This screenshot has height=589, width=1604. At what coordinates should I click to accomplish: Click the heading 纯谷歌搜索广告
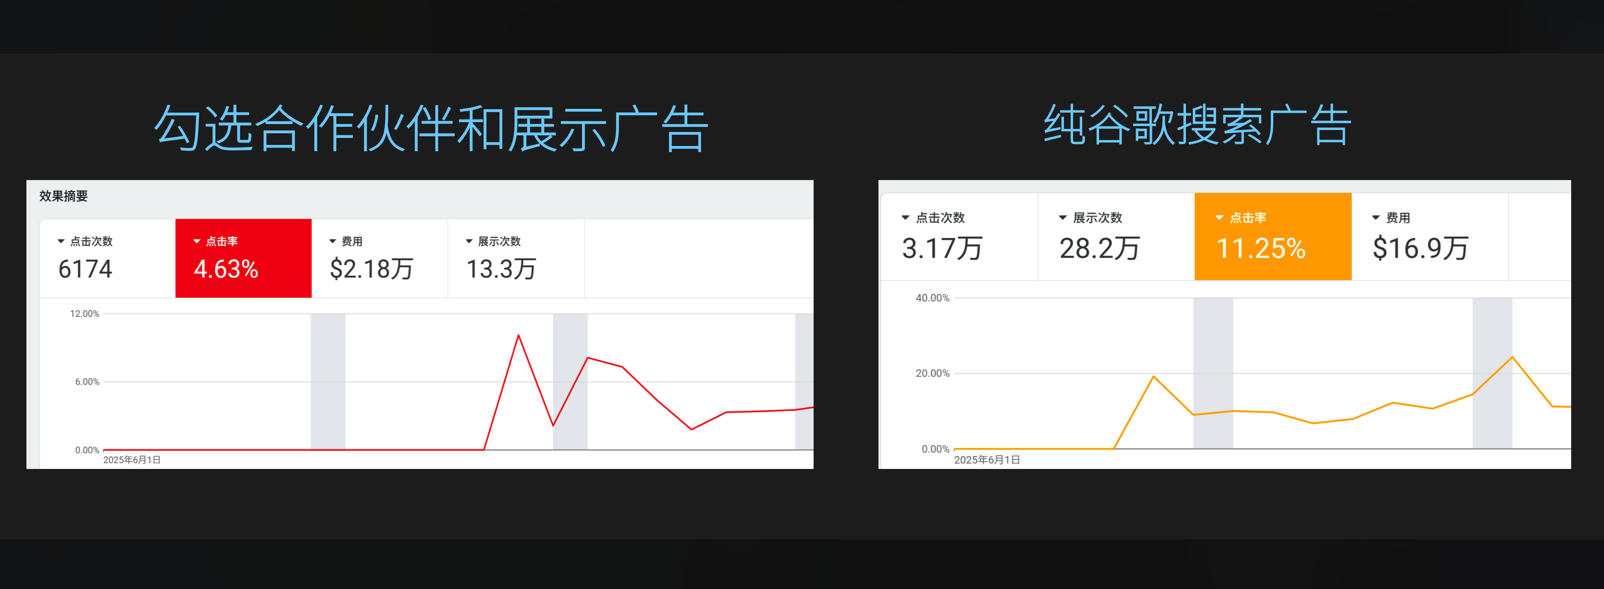tap(1198, 125)
